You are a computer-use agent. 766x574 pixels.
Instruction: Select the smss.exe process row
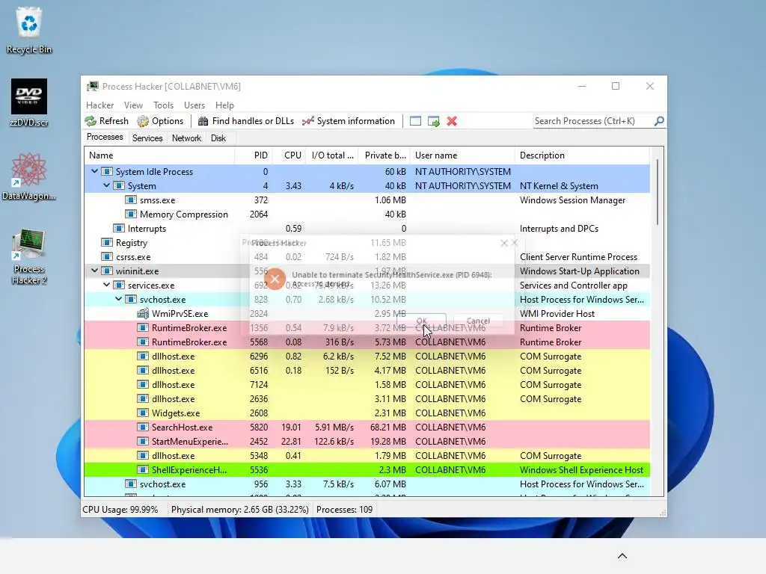(367, 200)
